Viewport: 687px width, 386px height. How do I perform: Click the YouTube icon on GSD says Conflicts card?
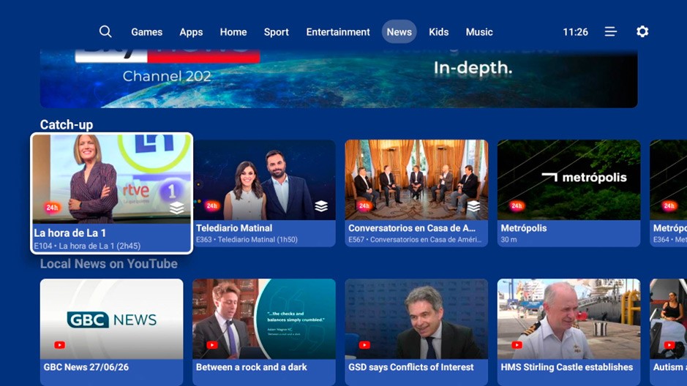(364, 345)
